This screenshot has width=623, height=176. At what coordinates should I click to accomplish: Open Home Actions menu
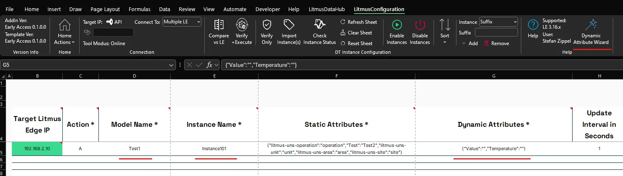point(64,32)
